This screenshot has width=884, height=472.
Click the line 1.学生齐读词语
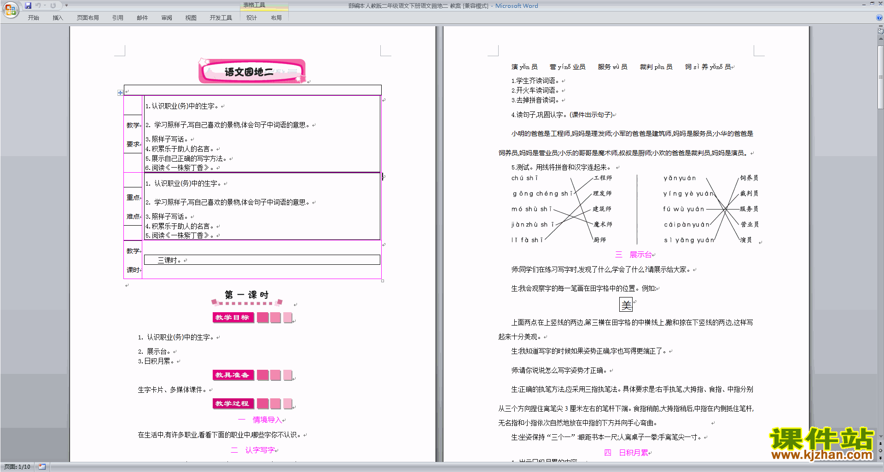[x=535, y=81]
